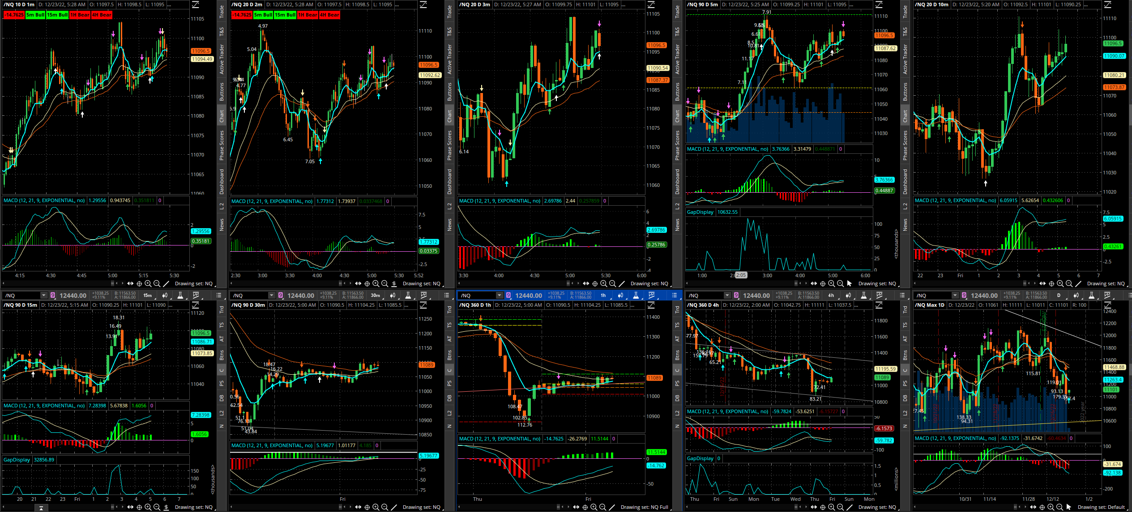The width and height of the screenshot is (1132, 512).
Task: Click Drawing set: NQ Full on 1h chart
Action: click(645, 507)
